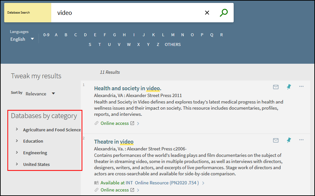
Task: Browse databases starting with letter J
Action: (144, 35)
